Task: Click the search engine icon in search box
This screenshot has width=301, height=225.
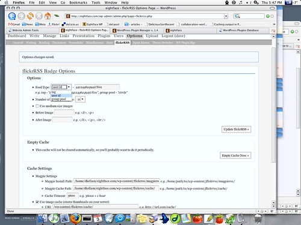Action: (x=237, y=16)
